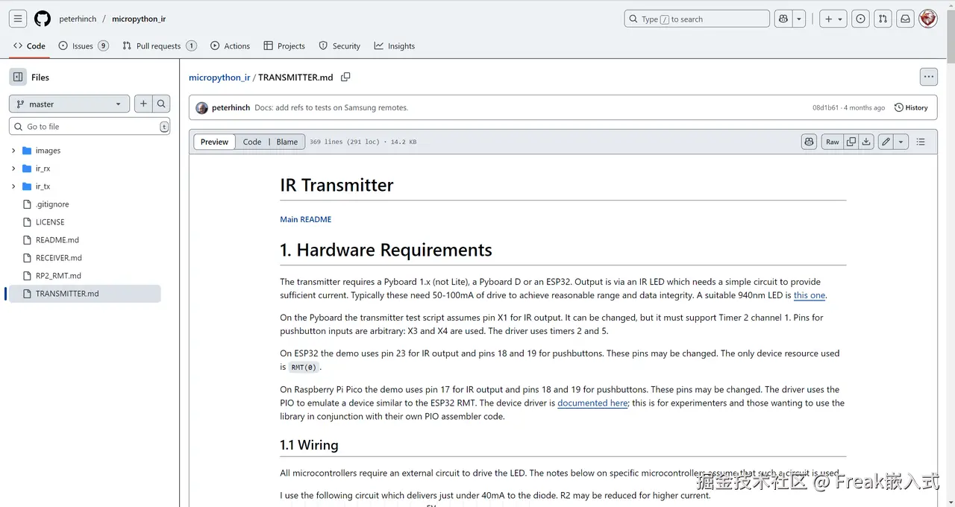Open commit hash 08d1b61
This screenshot has width=955, height=507.
(825, 107)
